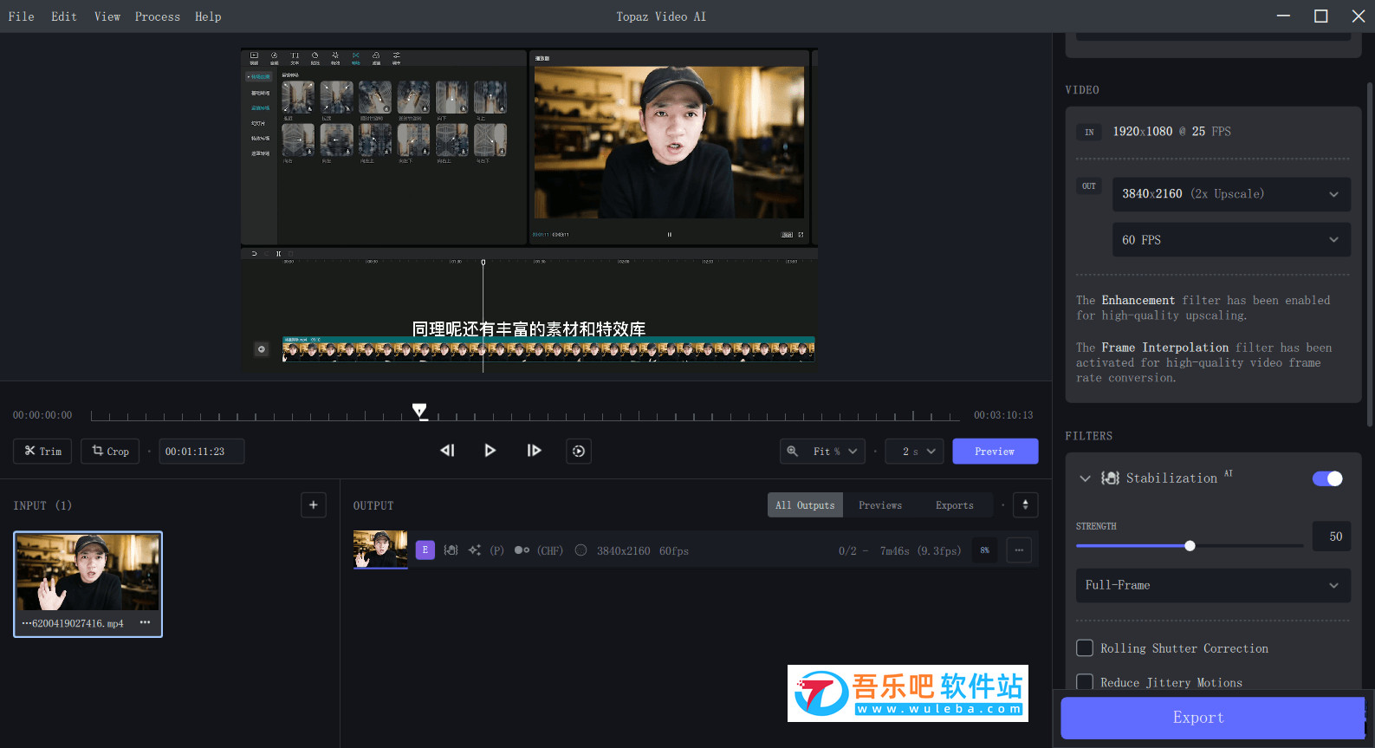Switch to the Previews tab
Viewport: 1375px width, 748px height.
point(880,505)
